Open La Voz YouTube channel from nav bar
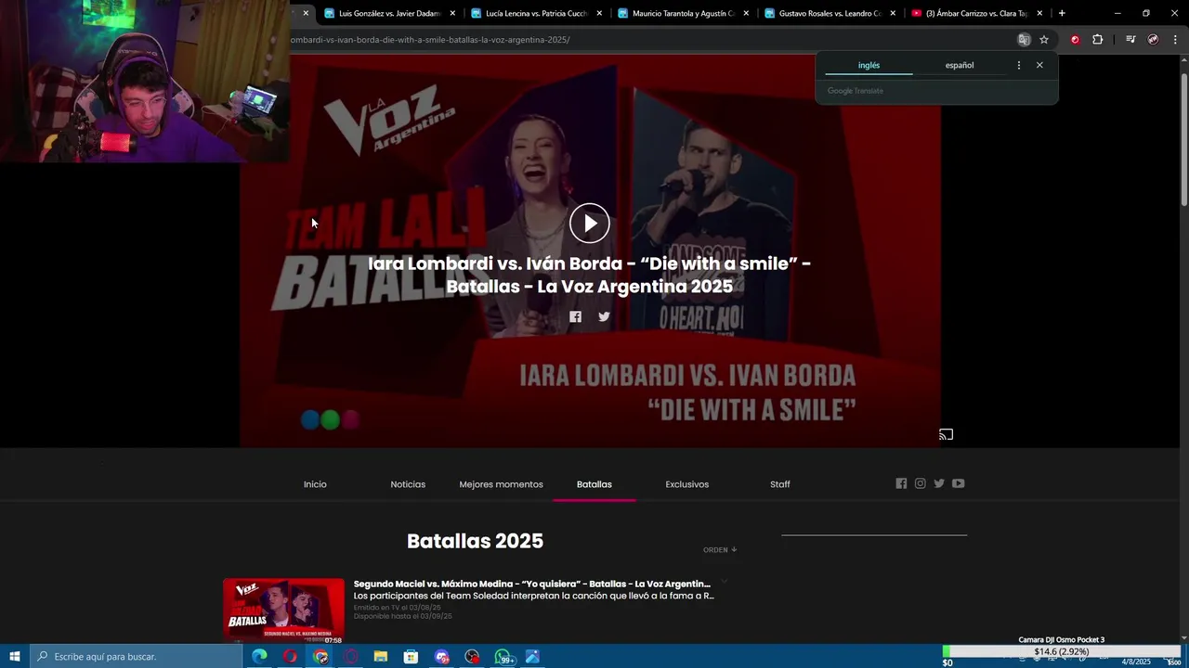 coord(958,483)
